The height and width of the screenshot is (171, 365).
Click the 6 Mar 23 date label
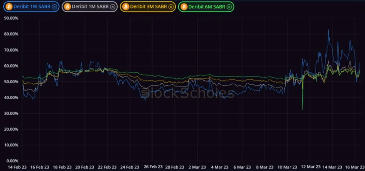tap(242, 167)
